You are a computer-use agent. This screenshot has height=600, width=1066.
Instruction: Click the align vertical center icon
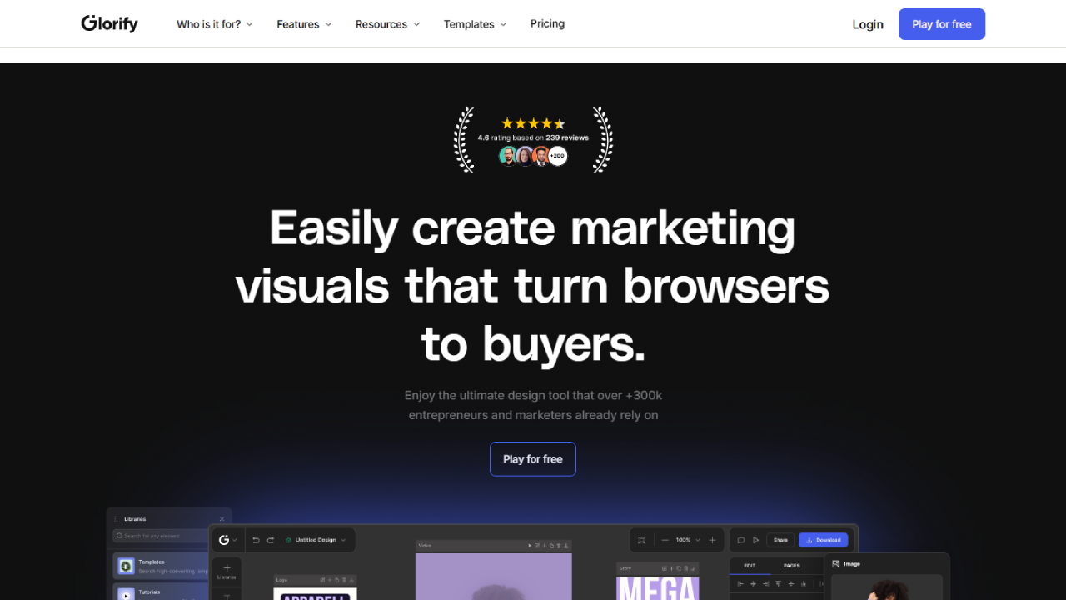coord(791,584)
